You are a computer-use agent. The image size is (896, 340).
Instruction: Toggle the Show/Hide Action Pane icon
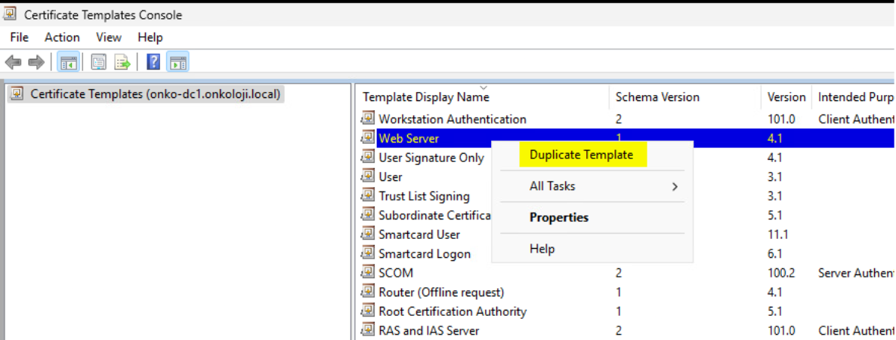click(178, 62)
